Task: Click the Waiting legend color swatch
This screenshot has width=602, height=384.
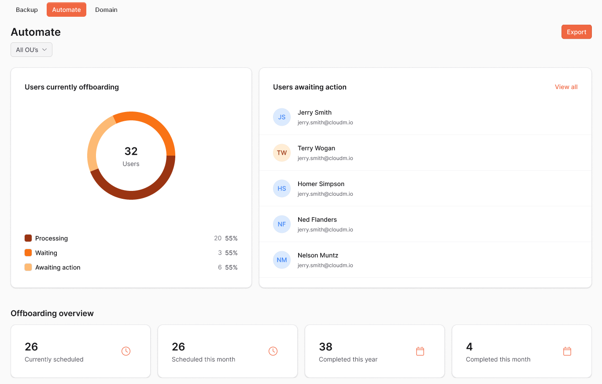Action: tap(28, 253)
